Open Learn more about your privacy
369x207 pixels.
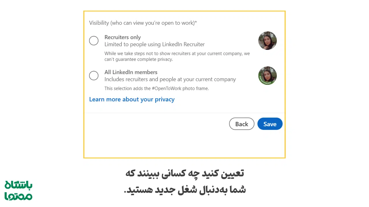click(x=132, y=99)
